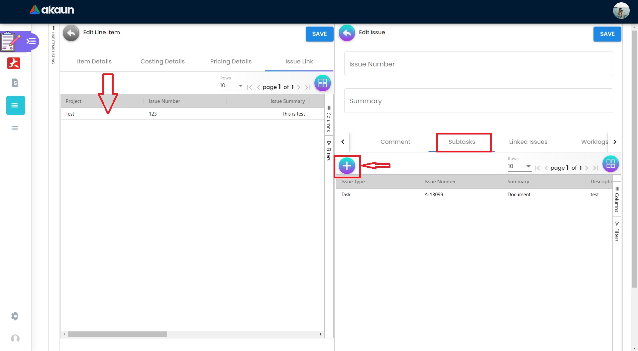
Task: Open Filters side panel in Subtasks table
Action: pyautogui.click(x=617, y=231)
